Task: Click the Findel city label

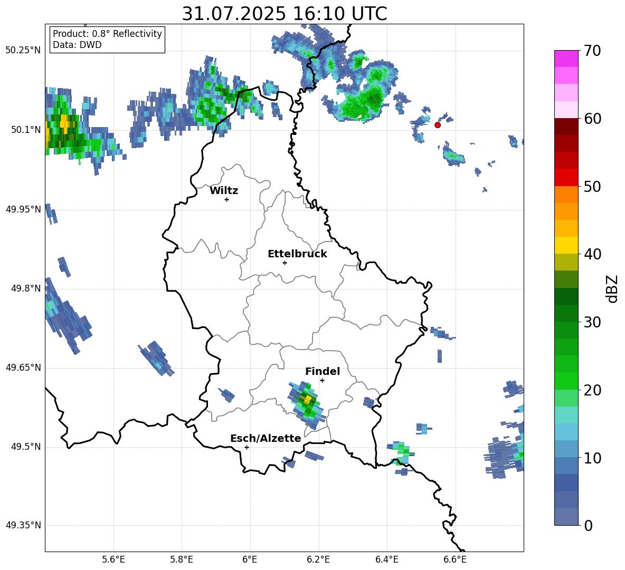Action: 323,371
